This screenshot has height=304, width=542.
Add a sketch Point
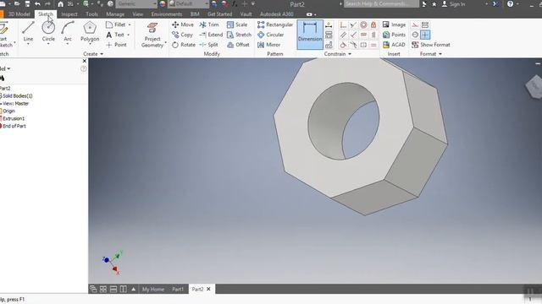coord(116,45)
